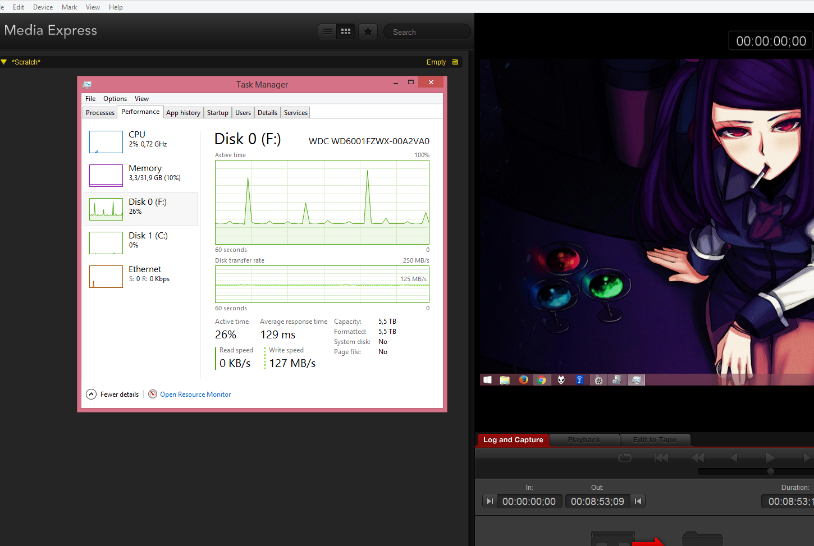Switch to the Users tab
814x546 pixels.
pyautogui.click(x=243, y=113)
